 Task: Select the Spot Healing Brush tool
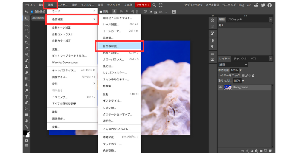coord(26,55)
